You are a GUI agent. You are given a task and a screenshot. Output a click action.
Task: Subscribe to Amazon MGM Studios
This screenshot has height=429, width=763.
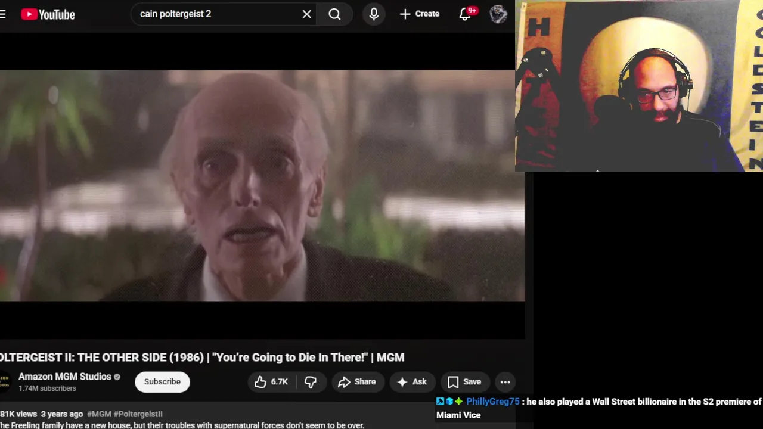pos(162,382)
